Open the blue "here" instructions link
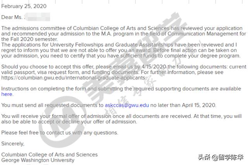Screen dimensions: 248x165 7,94
